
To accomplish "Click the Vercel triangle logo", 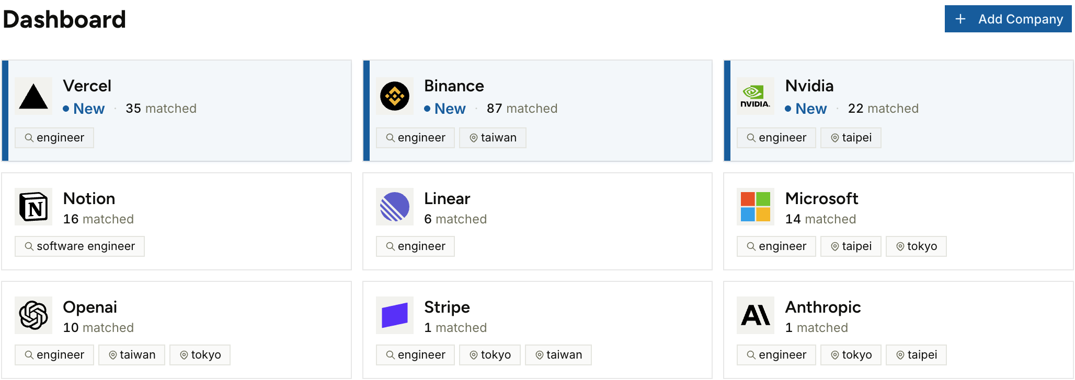I will tap(33, 97).
